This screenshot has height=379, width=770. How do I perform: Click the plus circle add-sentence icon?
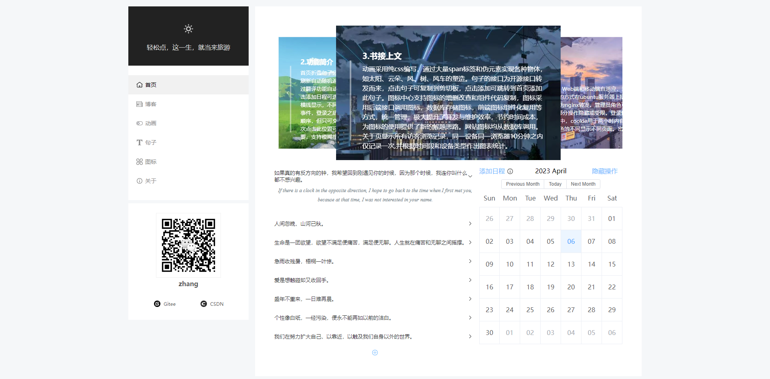pos(375,353)
